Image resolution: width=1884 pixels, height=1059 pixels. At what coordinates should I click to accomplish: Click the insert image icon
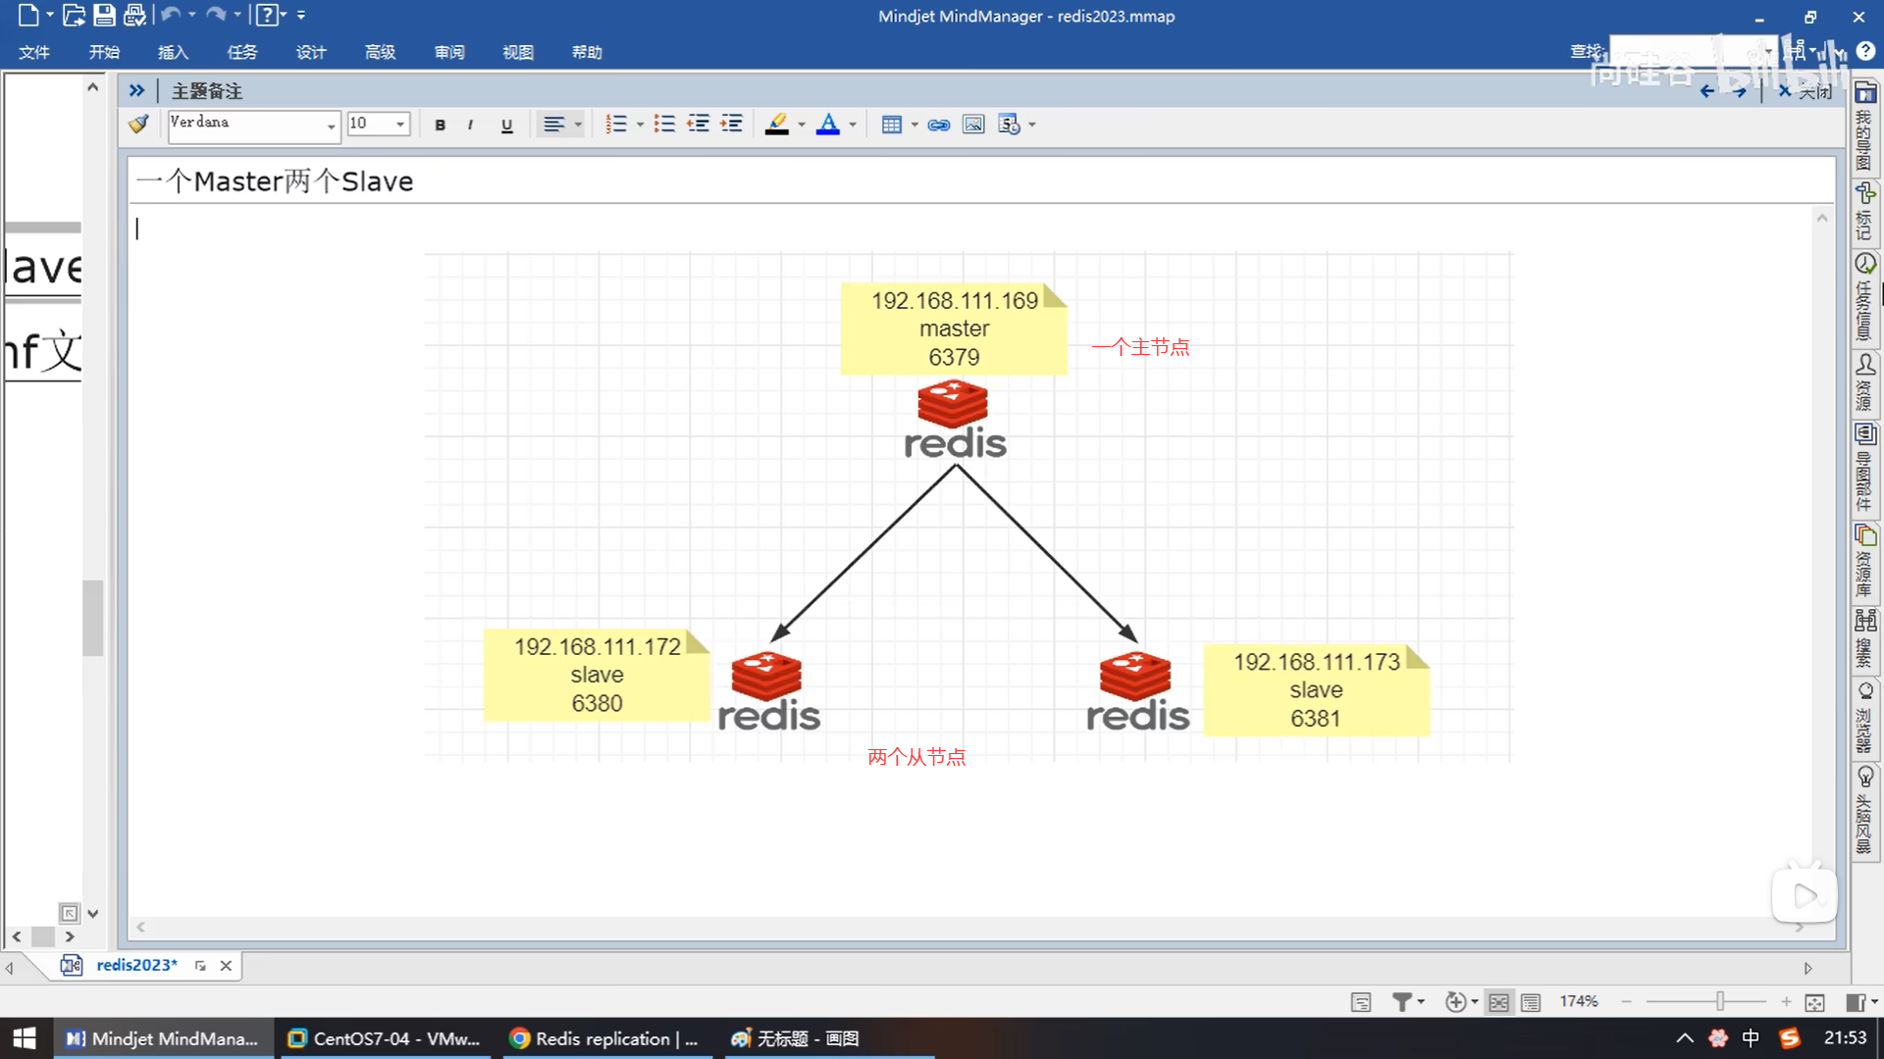pos(972,125)
